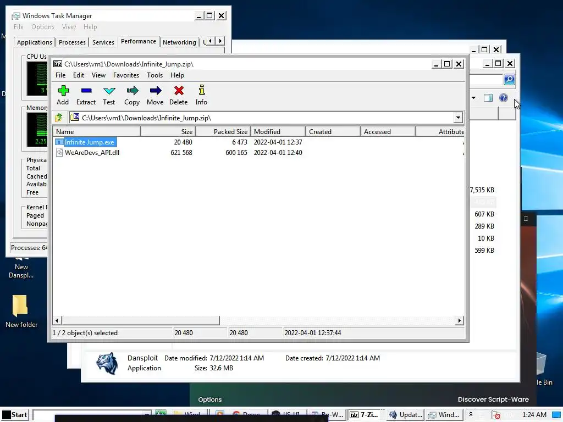Click the 607 KB size entry in Explorer
Screen dimensions: 563x422
pos(484,214)
